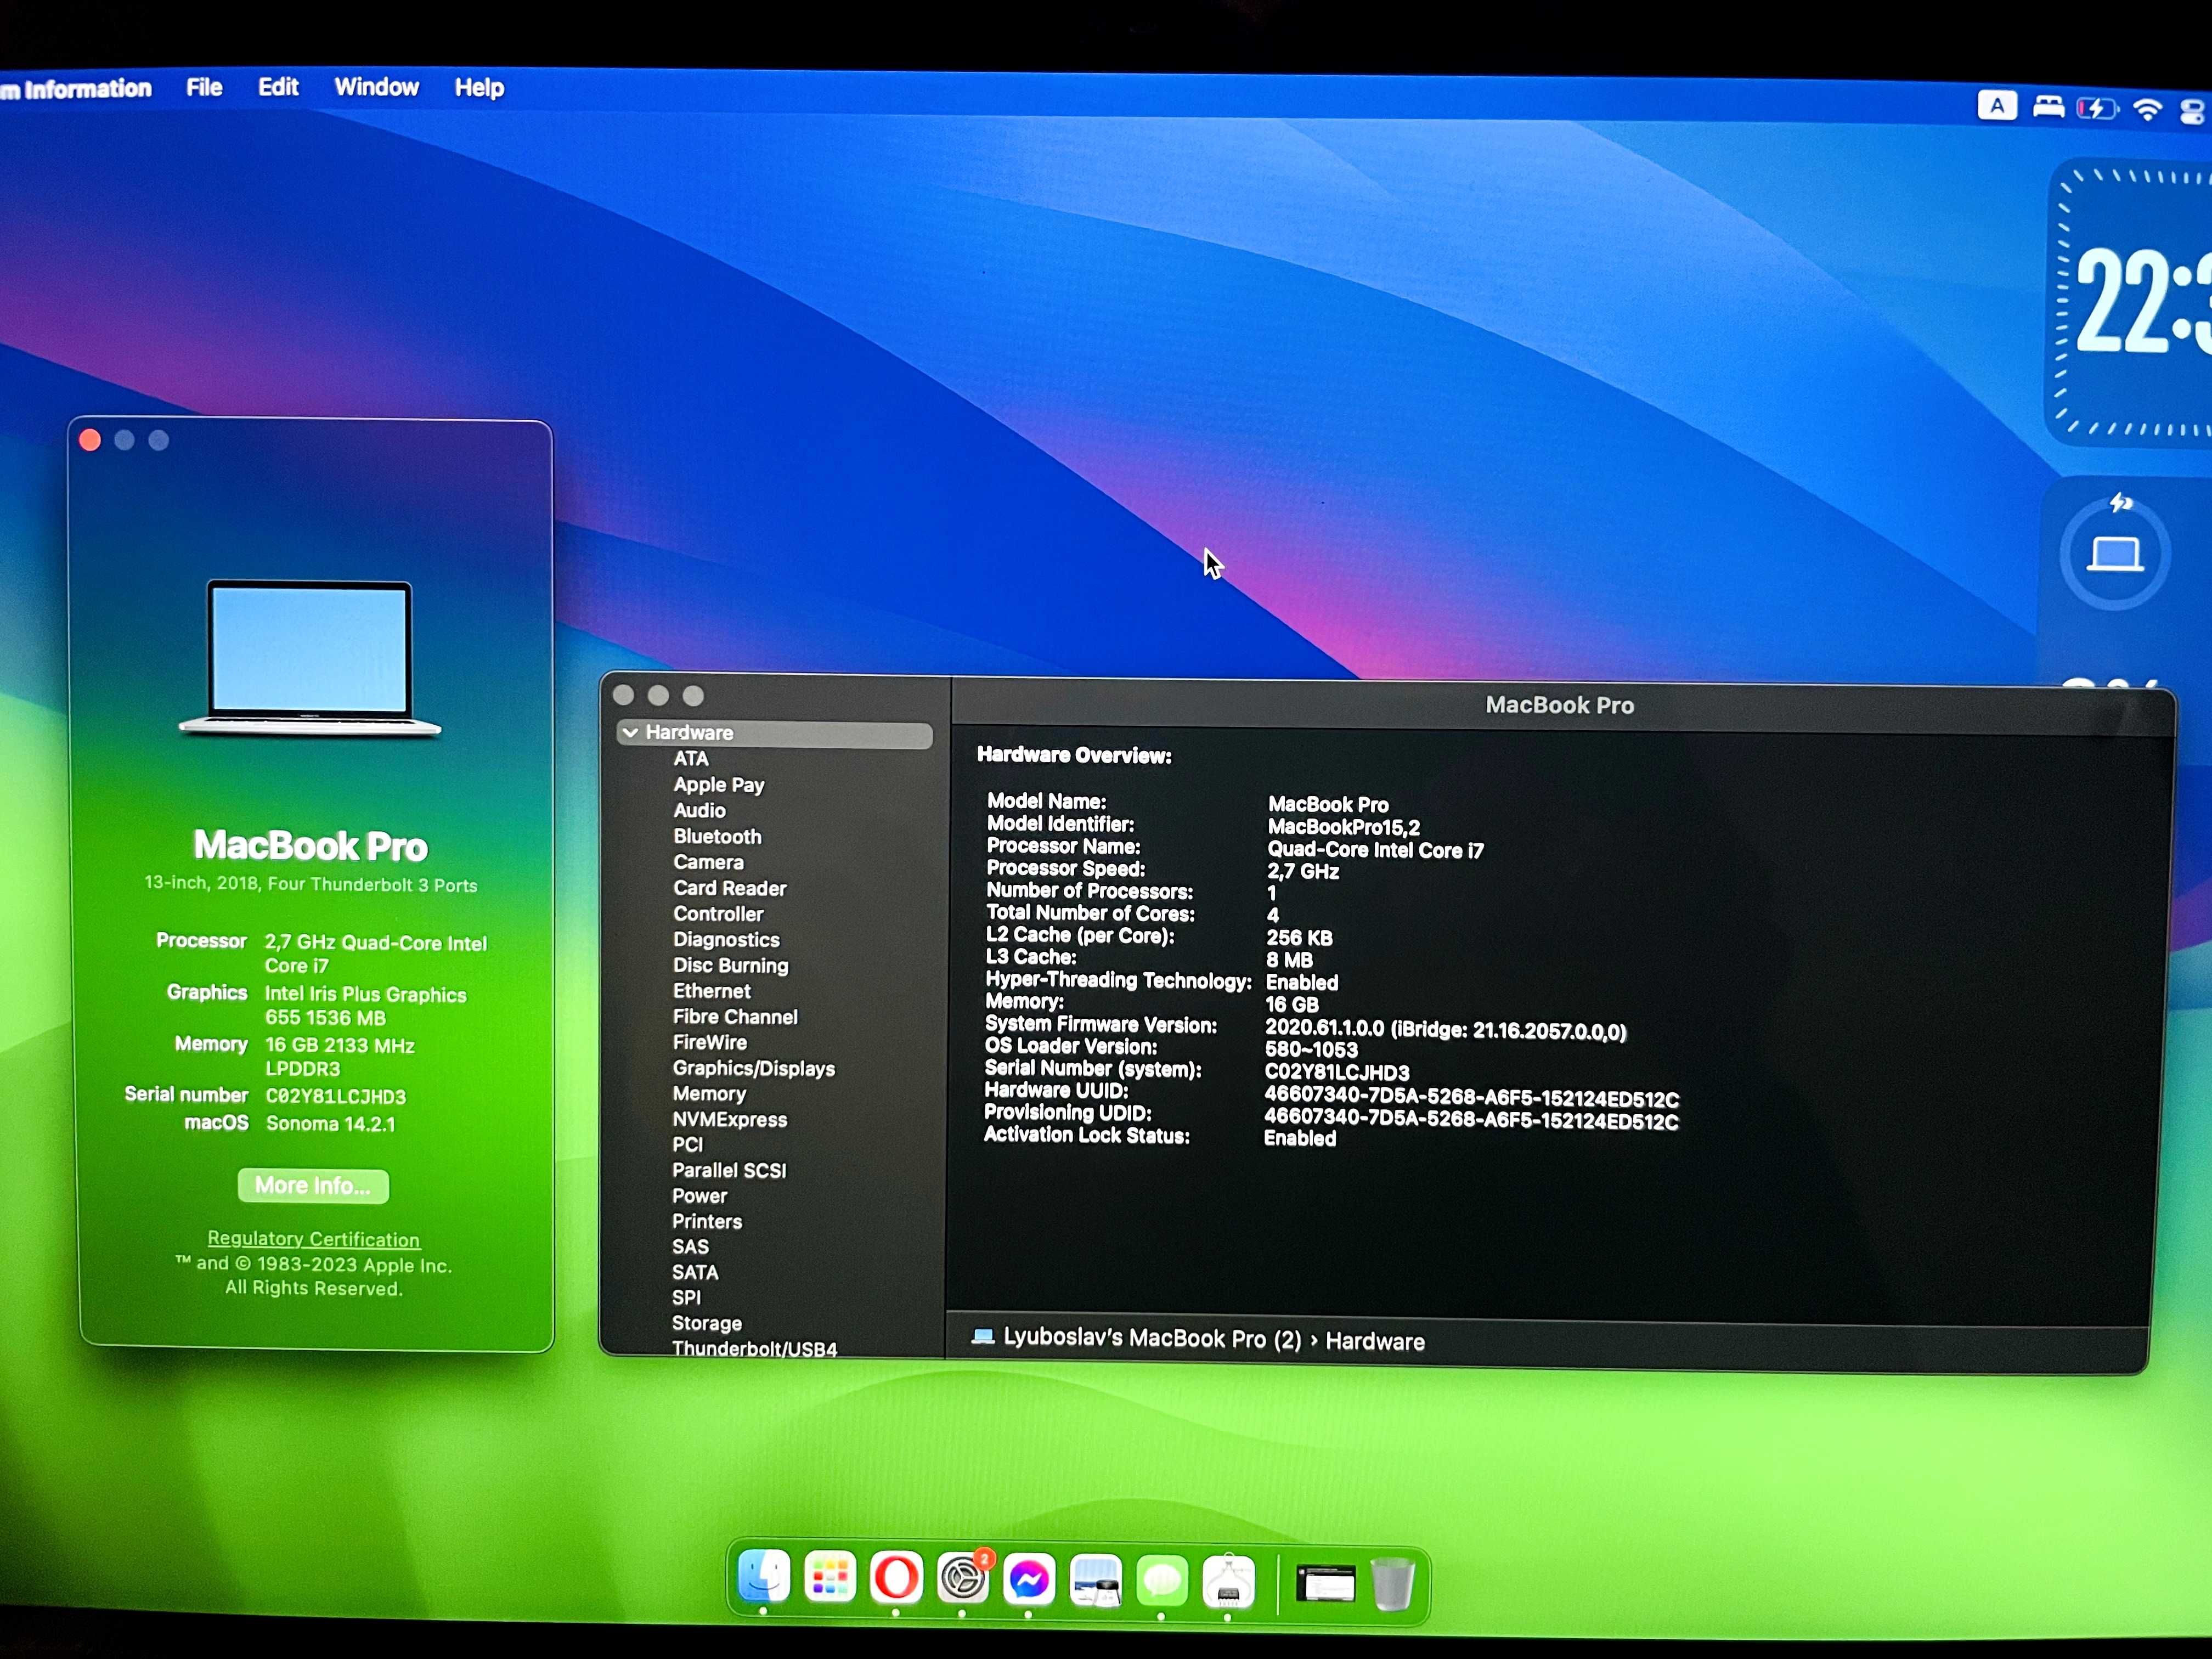
Task: Open the Regulatory Certification link
Action: click(x=313, y=1239)
